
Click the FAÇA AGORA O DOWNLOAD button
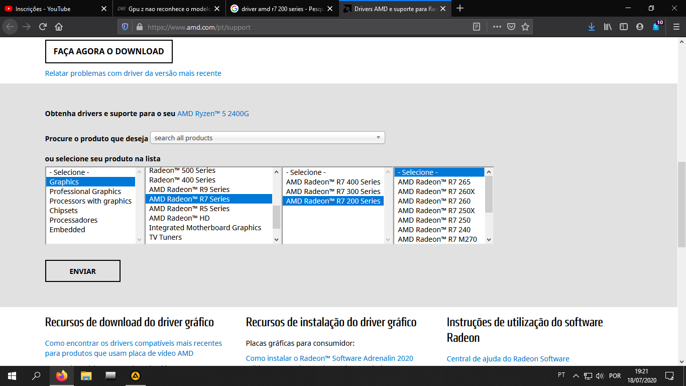click(108, 51)
